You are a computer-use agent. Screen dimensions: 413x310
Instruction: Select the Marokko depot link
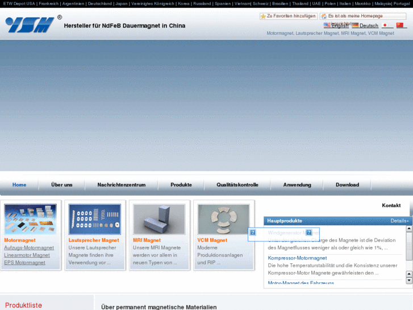click(x=362, y=3)
